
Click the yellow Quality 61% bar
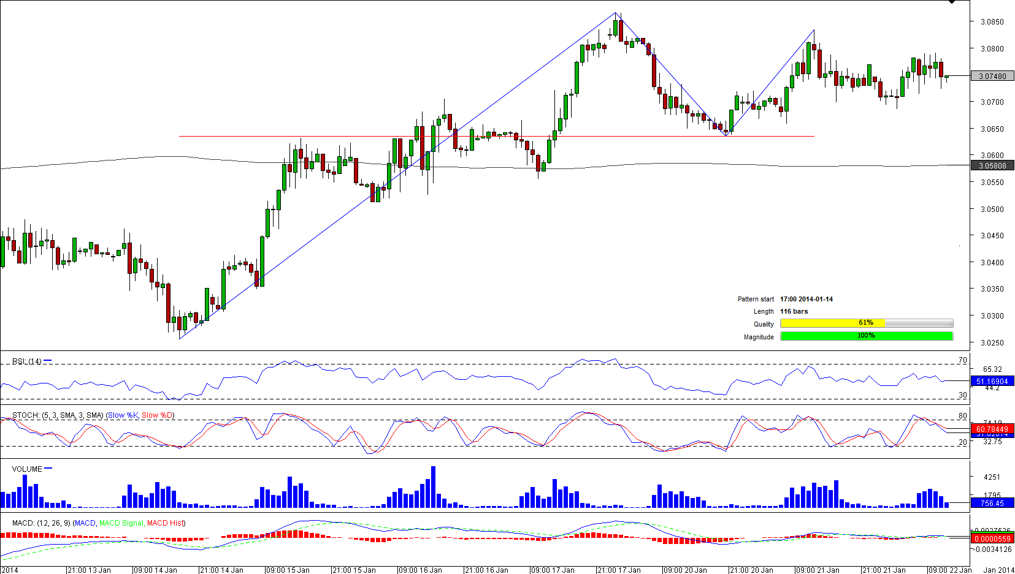point(832,323)
